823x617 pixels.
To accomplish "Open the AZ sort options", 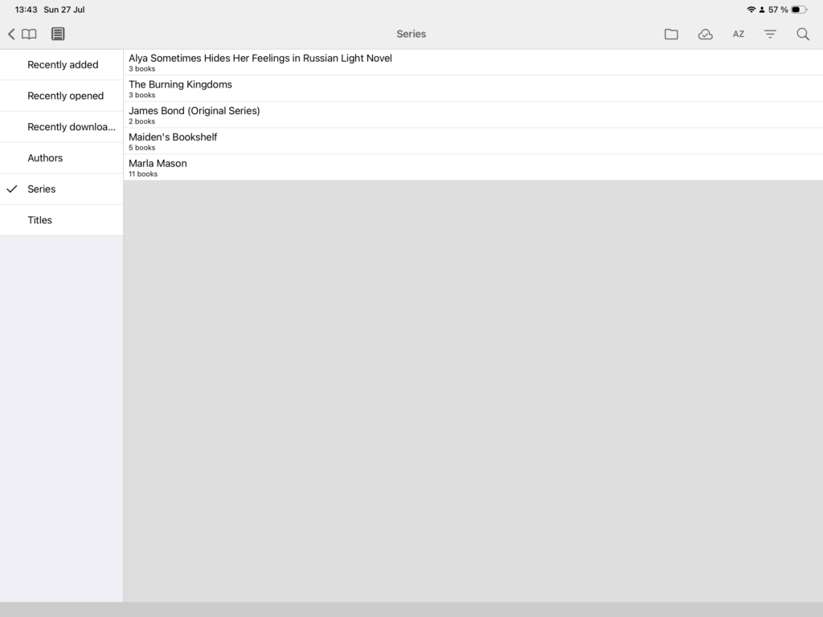I will click(x=738, y=34).
